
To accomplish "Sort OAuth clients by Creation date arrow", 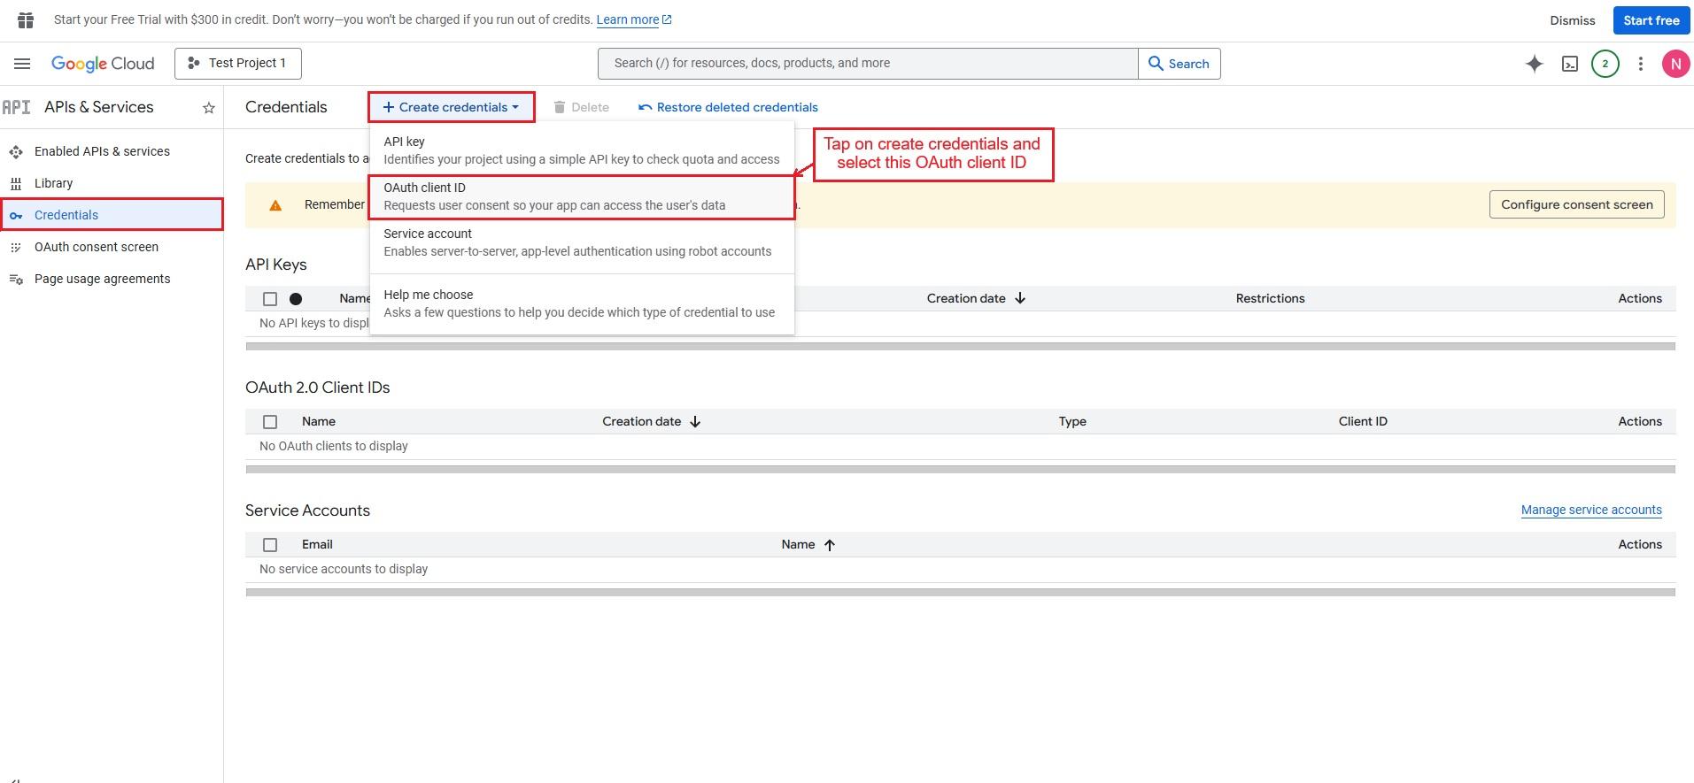I will coord(695,422).
